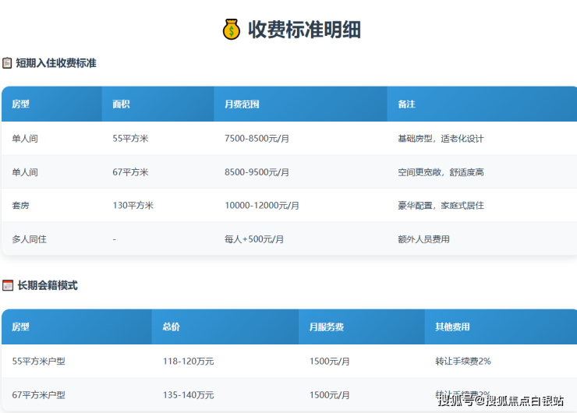This screenshot has width=577, height=413.
Task: Click the 短期入住收费标准 section heading
Action: click(x=56, y=63)
